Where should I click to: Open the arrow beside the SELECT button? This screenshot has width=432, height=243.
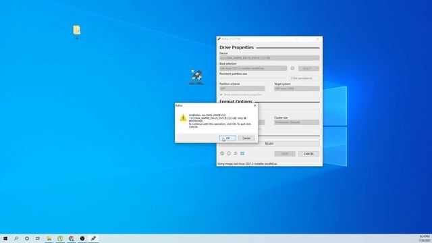pyautogui.click(x=317, y=68)
